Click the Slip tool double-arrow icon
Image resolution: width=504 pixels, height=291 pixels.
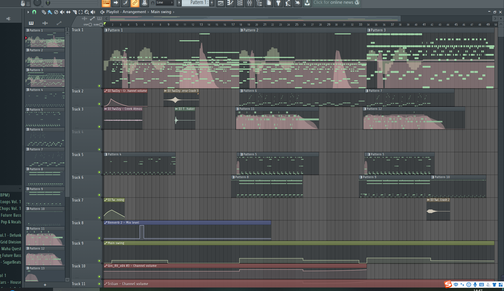click(68, 12)
